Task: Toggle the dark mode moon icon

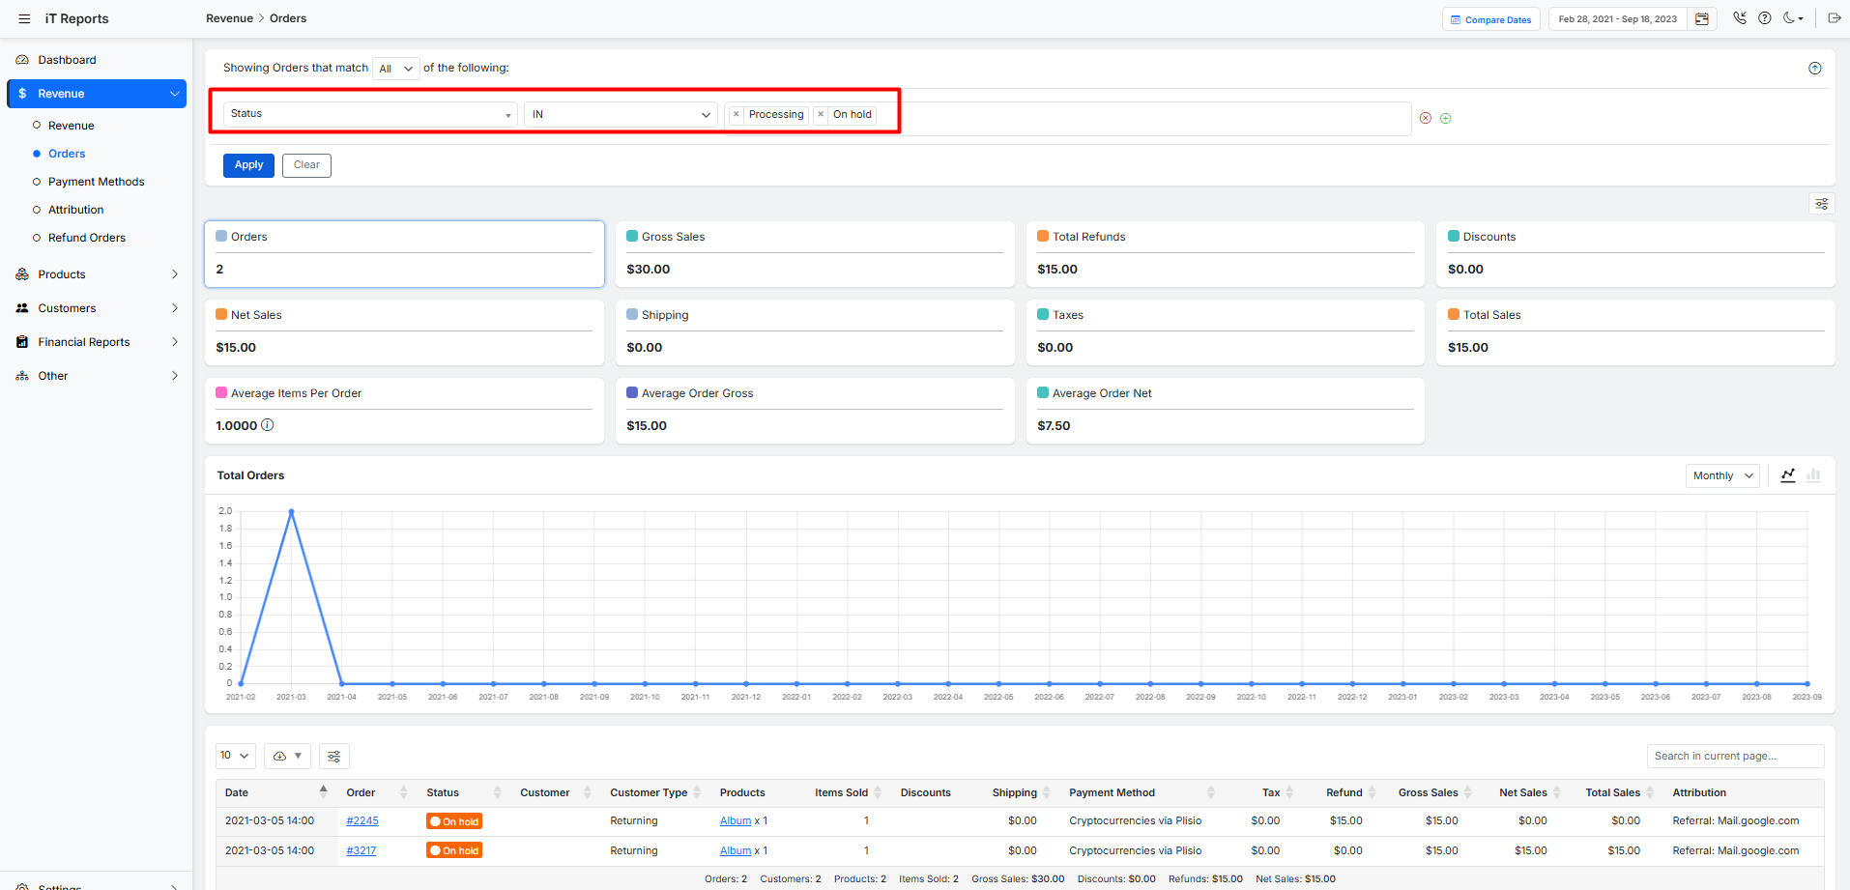Action: coord(1791,18)
